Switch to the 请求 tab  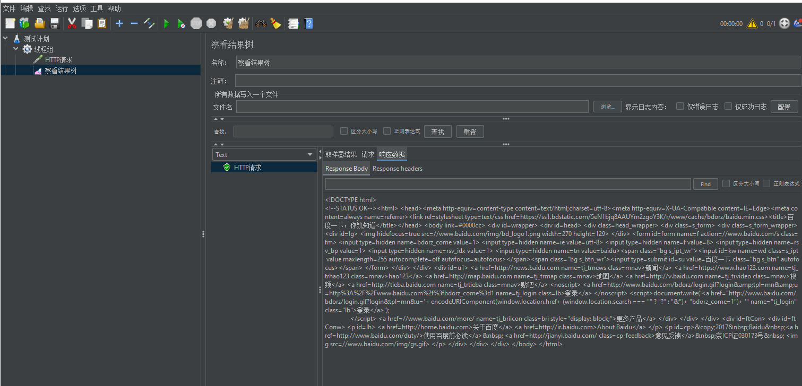tap(368, 154)
